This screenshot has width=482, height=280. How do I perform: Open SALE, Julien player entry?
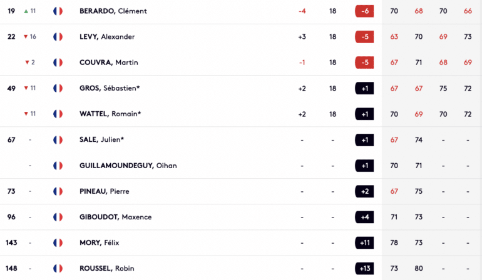pyautogui.click(x=102, y=140)
